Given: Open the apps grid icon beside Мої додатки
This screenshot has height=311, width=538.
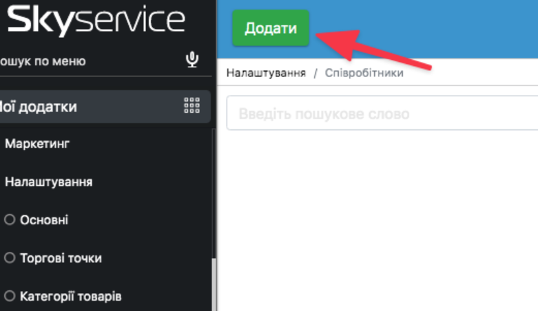Looking at the screenshot, I should pyautogui.click(x=192, y=106).
